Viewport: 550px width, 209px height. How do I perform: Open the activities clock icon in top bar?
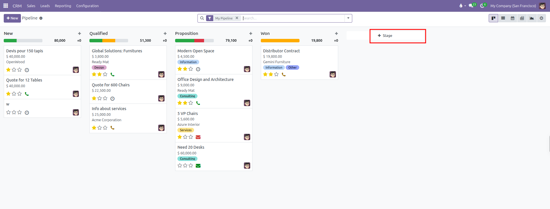click(x=483, y=6)
